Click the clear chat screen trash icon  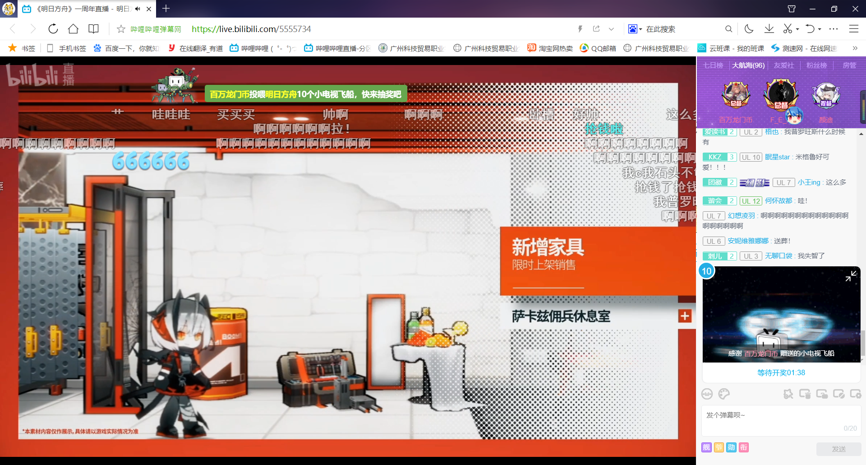[805, 394]
